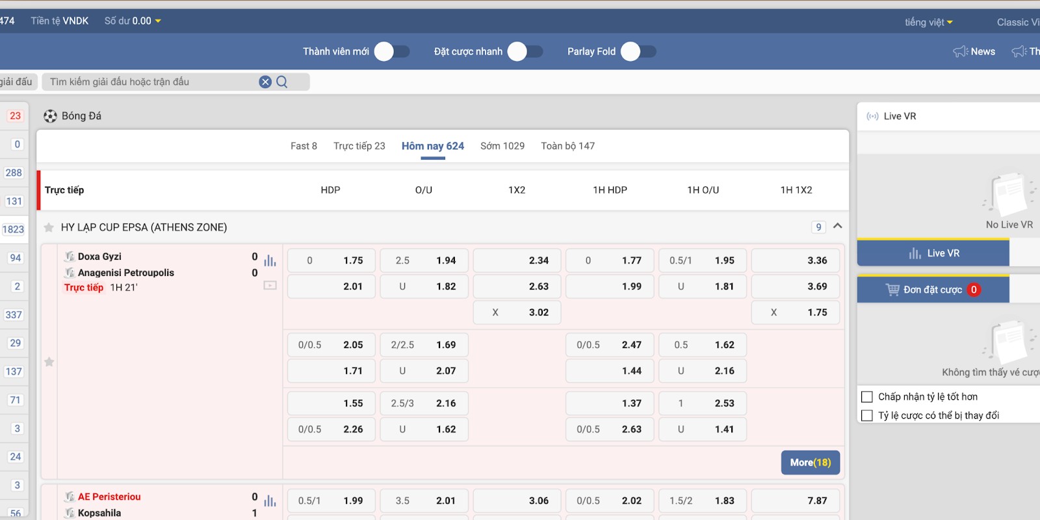Open stats chart for AE Peristeriou match
Screen dimensions: 1040x520
(x=270, y=501)
